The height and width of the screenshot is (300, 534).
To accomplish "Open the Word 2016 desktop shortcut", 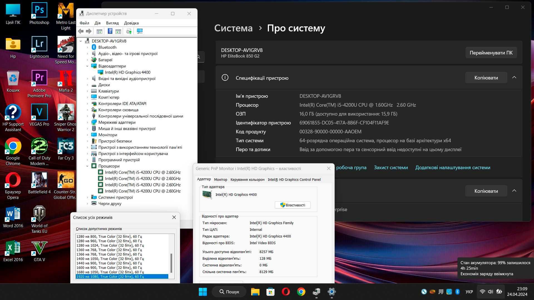I will [13, 217].
